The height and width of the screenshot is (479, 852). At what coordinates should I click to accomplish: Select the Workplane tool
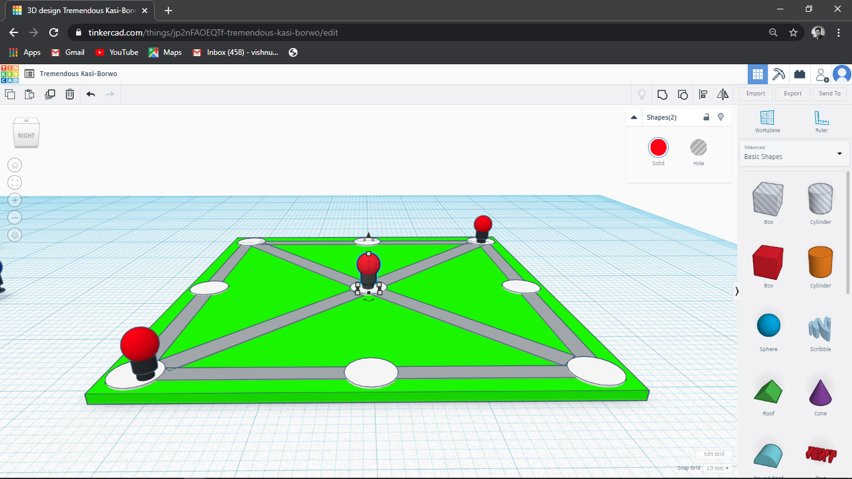pos(767,121)
